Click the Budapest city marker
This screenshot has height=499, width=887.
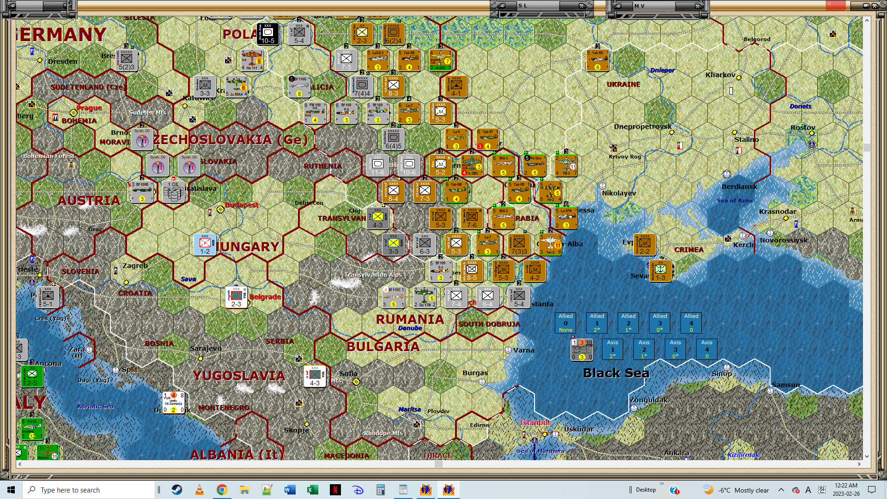(x=220, y=209)
